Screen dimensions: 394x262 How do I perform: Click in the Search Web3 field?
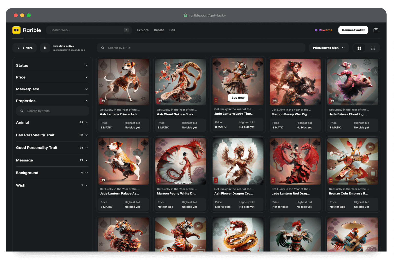click(x=89, y=30)
